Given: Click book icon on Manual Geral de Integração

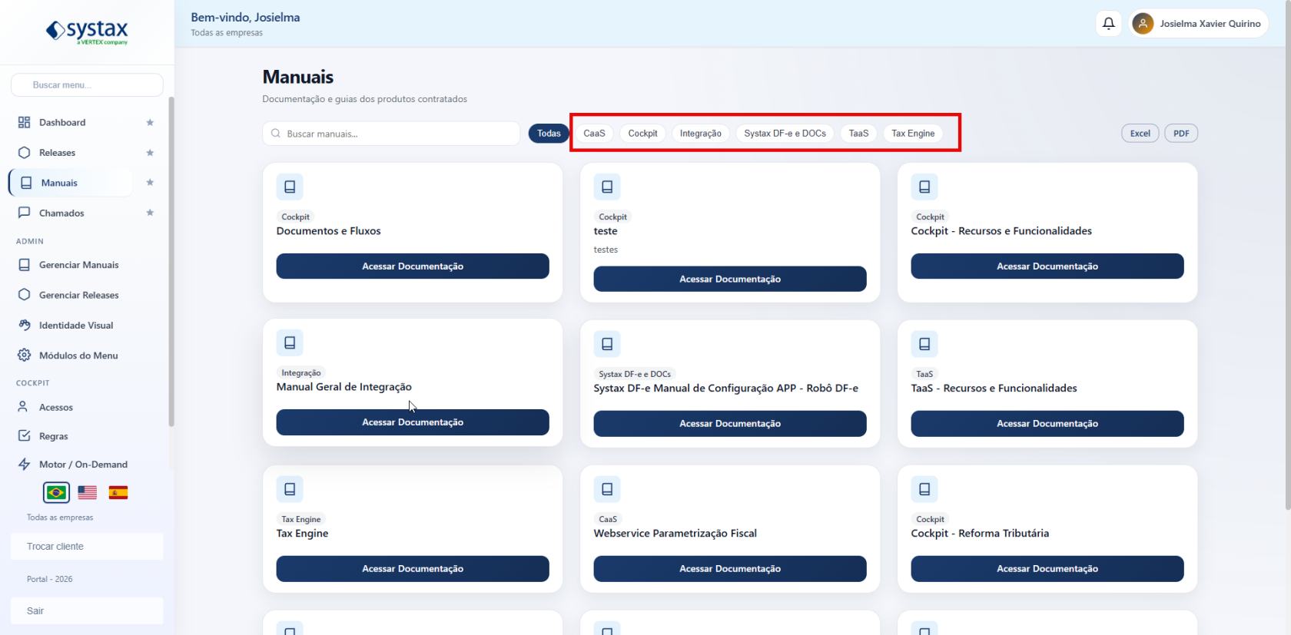Looking at the screenshot, I should (290, 342).
